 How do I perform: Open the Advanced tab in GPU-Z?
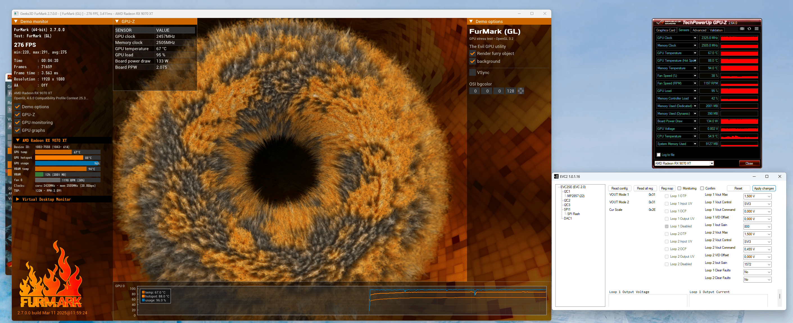coord(699,30)
